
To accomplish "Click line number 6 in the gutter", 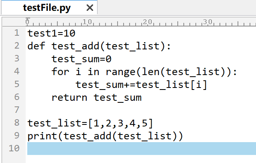I will (16, 97).
